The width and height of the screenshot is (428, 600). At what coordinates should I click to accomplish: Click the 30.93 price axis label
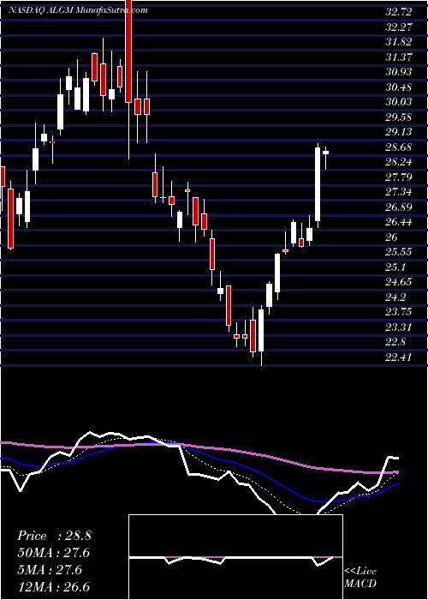coord(399,72)
